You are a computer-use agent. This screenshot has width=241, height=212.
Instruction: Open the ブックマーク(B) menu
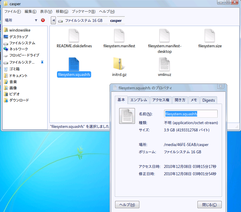coord(84,11)
